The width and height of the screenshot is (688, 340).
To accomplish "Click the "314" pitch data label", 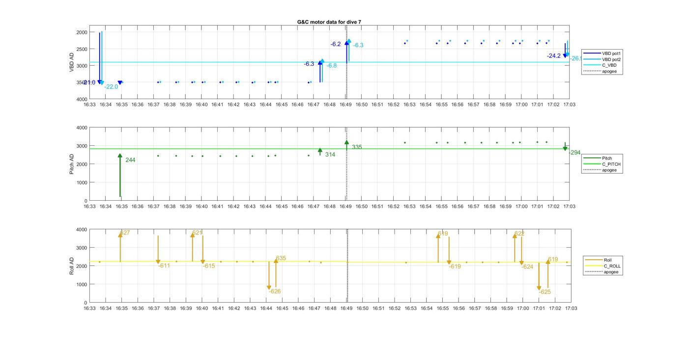I will [330, 155].
